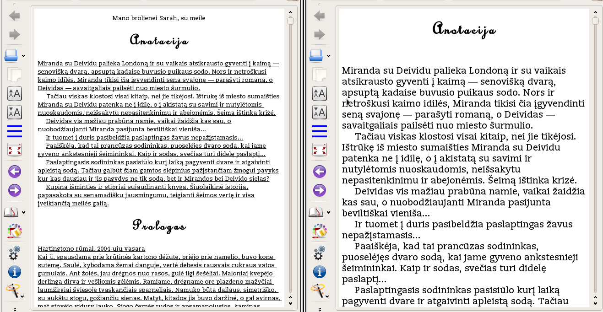
Task: Click bottom-most scroll arrow in left window
Action: pos(290,303)
